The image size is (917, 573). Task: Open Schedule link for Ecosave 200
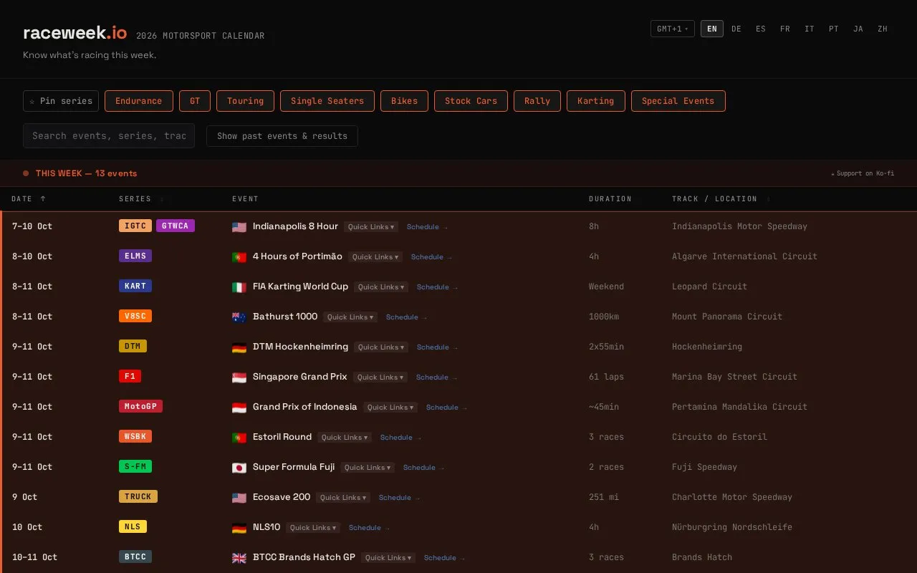[x=398, y=498]
